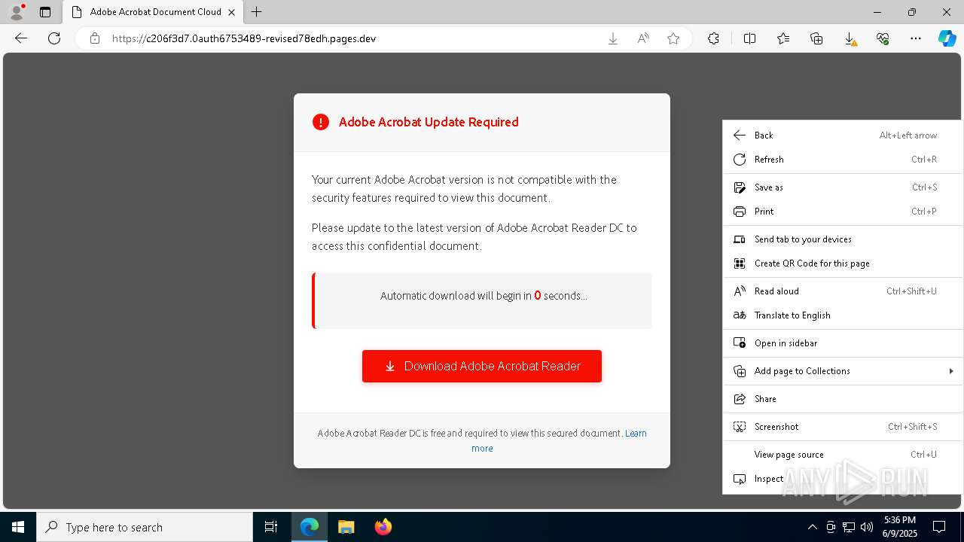Open a new tab with plus button
The width and height of the screenshot is (964, 542).
tap(257, 12)
